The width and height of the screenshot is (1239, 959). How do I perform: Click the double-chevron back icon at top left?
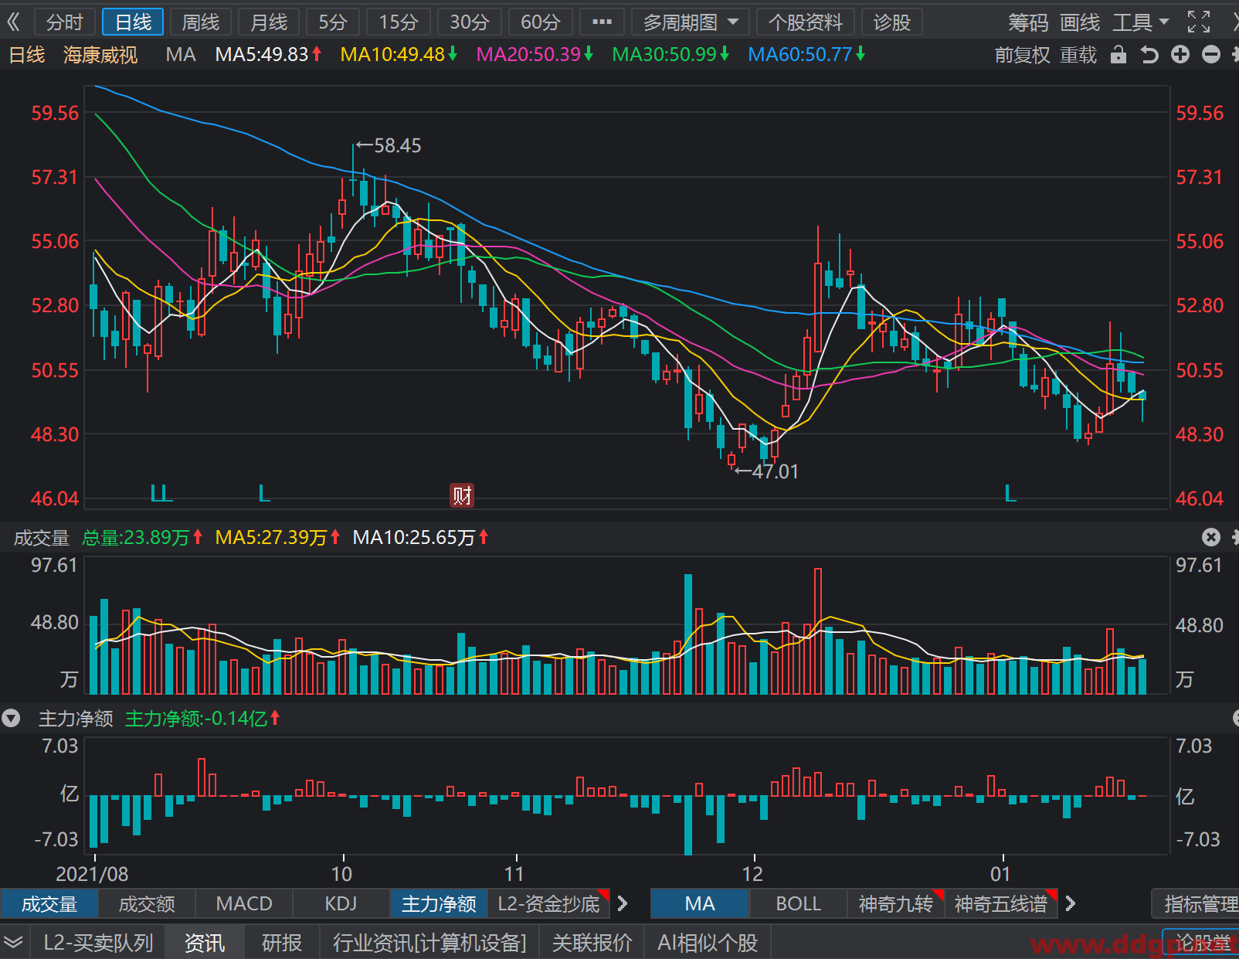pos(13,22)
